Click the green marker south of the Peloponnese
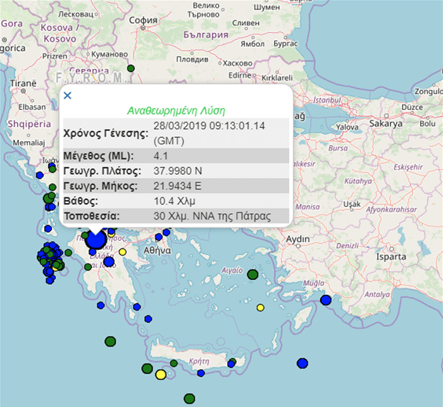The width and height of the screenshot is (443, 407). (x=110, y=341)
